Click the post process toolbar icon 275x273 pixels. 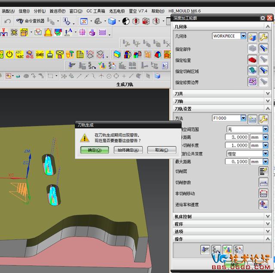(x=112, y=65)
